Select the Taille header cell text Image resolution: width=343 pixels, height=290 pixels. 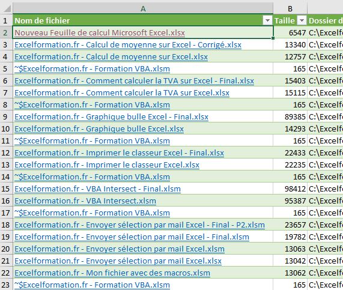click(285, 21)
